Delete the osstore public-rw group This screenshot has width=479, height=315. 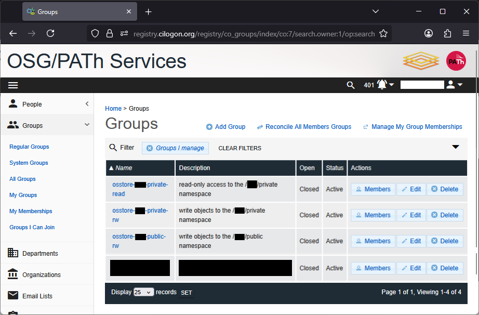pyautogui.click(x=445, y=241)
